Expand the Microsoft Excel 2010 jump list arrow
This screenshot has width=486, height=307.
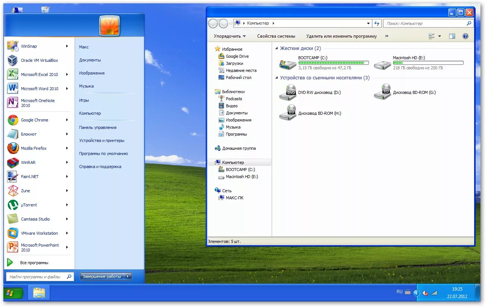coord(67,75)
